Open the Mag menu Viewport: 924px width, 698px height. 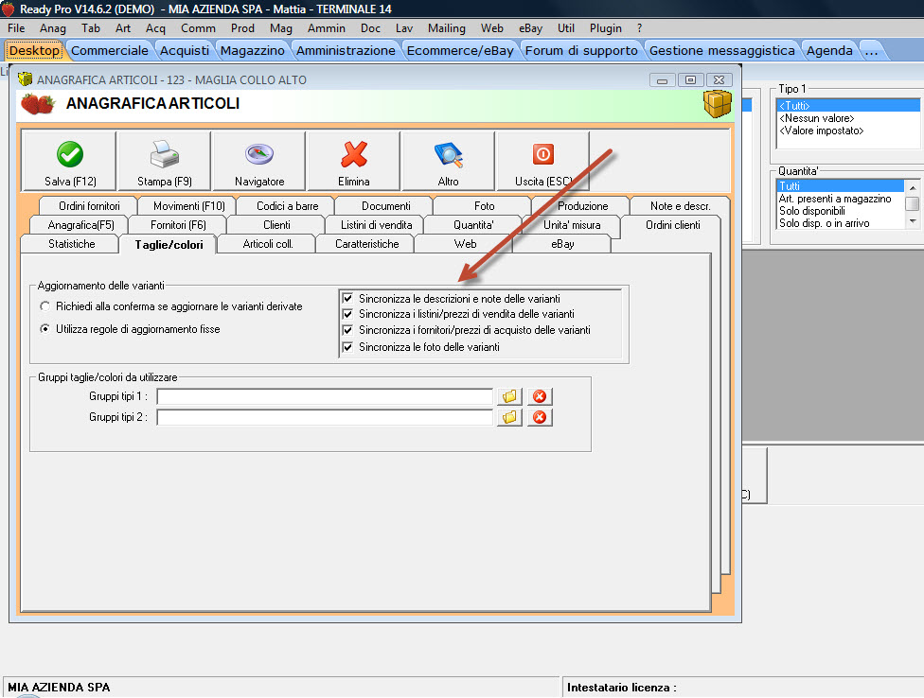280,27
